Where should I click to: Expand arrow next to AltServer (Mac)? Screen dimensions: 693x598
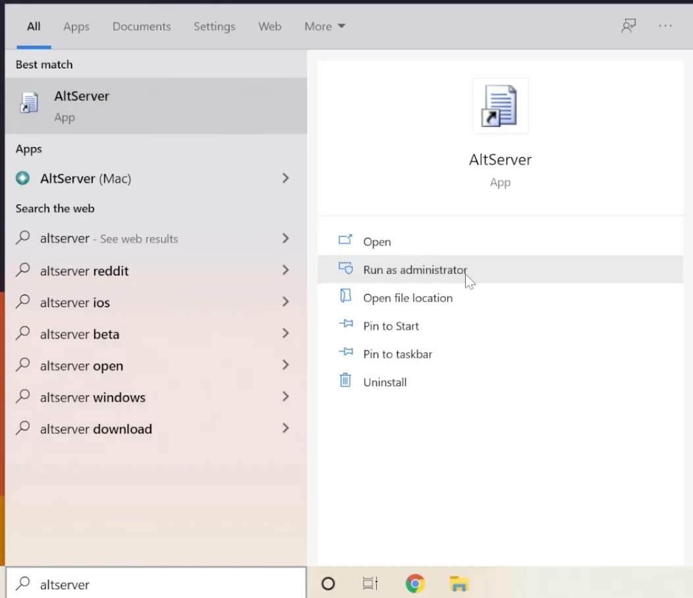(285, 178)
